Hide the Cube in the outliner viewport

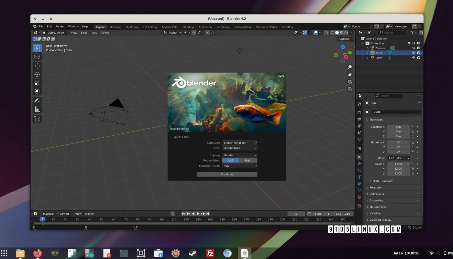[x=414, y=53]
